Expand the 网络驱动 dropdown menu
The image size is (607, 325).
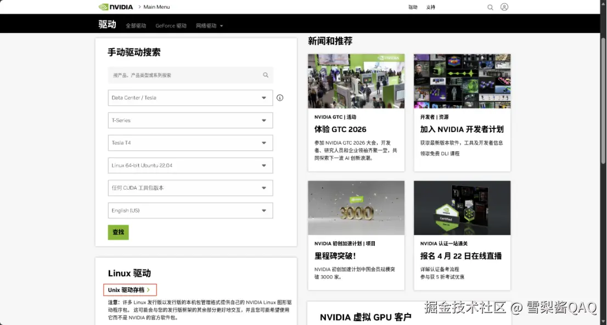point(210,26)
